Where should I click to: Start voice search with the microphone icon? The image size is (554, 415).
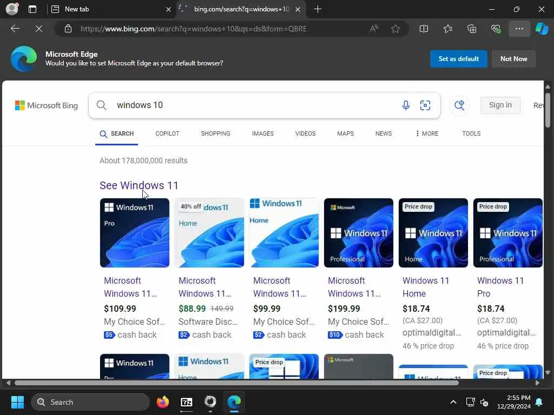pyautogui.click(x=406, y=105)
